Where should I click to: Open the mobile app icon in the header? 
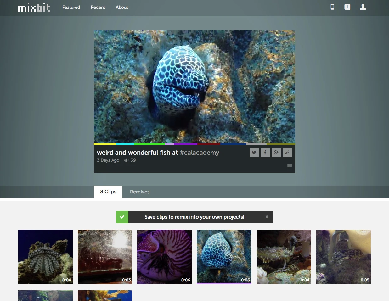(x=332, y=7)
